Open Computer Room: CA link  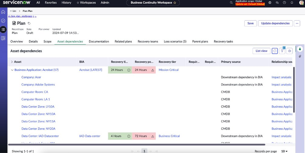[x=35, y=92]
